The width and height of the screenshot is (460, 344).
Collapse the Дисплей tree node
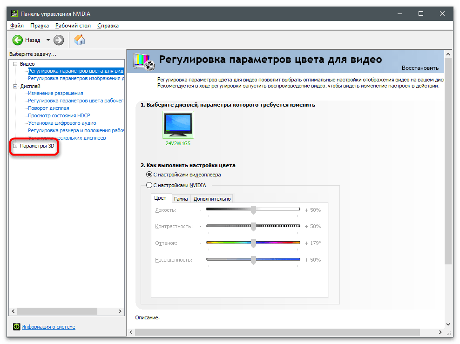pyautogui.click(x=15, y=86)
